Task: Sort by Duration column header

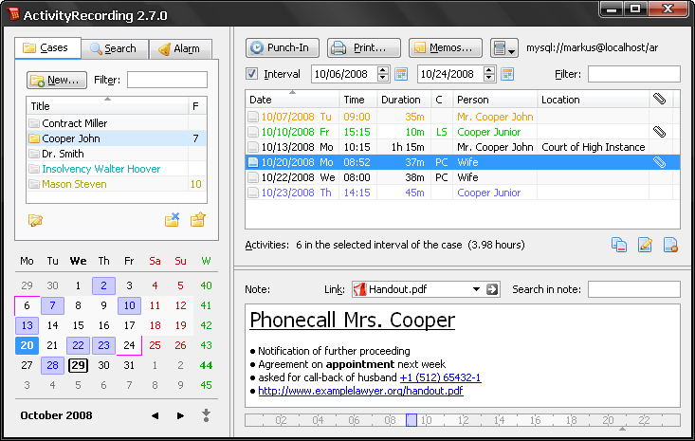Action: pyautogui.click(x=404, y=100)
